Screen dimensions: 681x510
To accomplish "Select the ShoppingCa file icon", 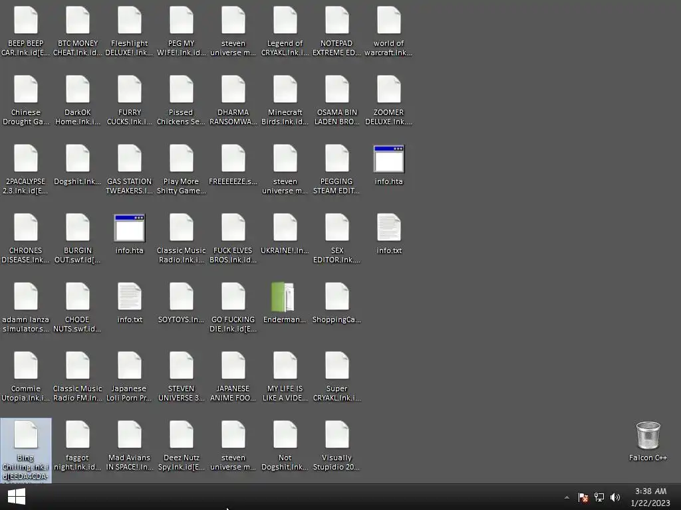I will [337, 296].
